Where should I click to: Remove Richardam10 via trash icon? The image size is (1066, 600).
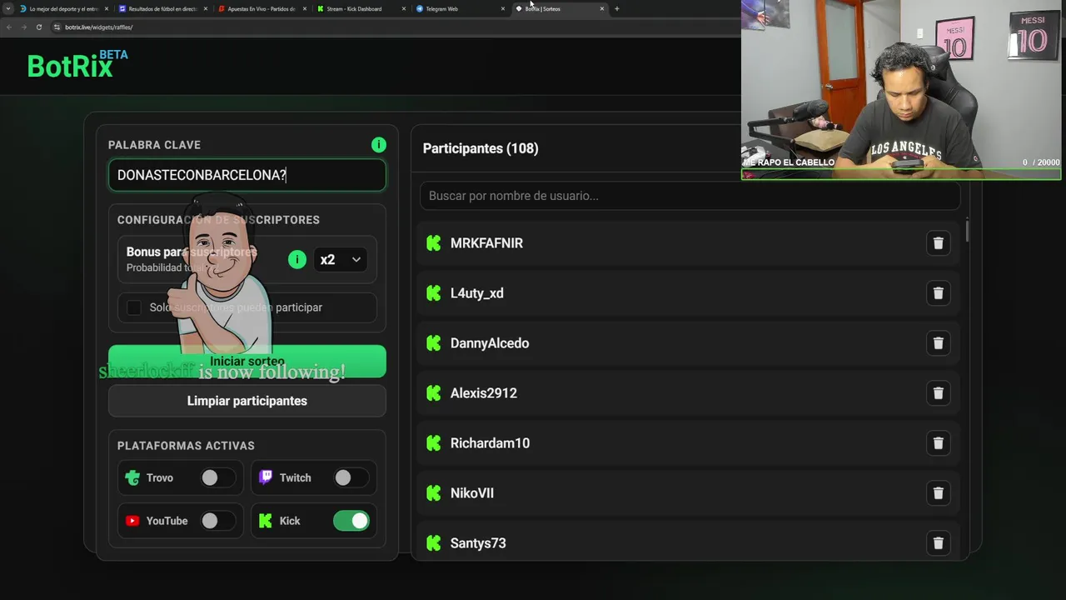pyautogui.click(x=938, y=443)
